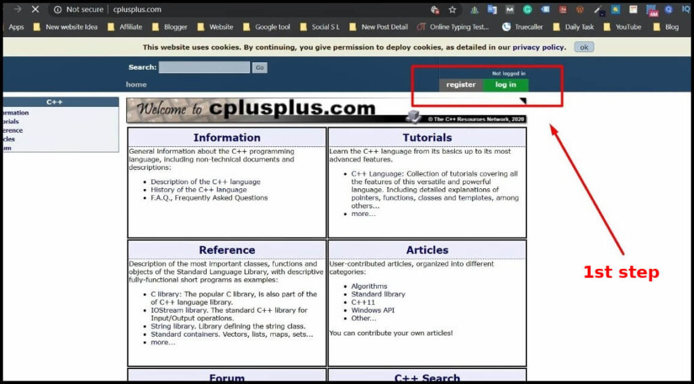Open the Standard containers reference link
The height and width of the screenshot is (384, 694).
pos(184,335)
